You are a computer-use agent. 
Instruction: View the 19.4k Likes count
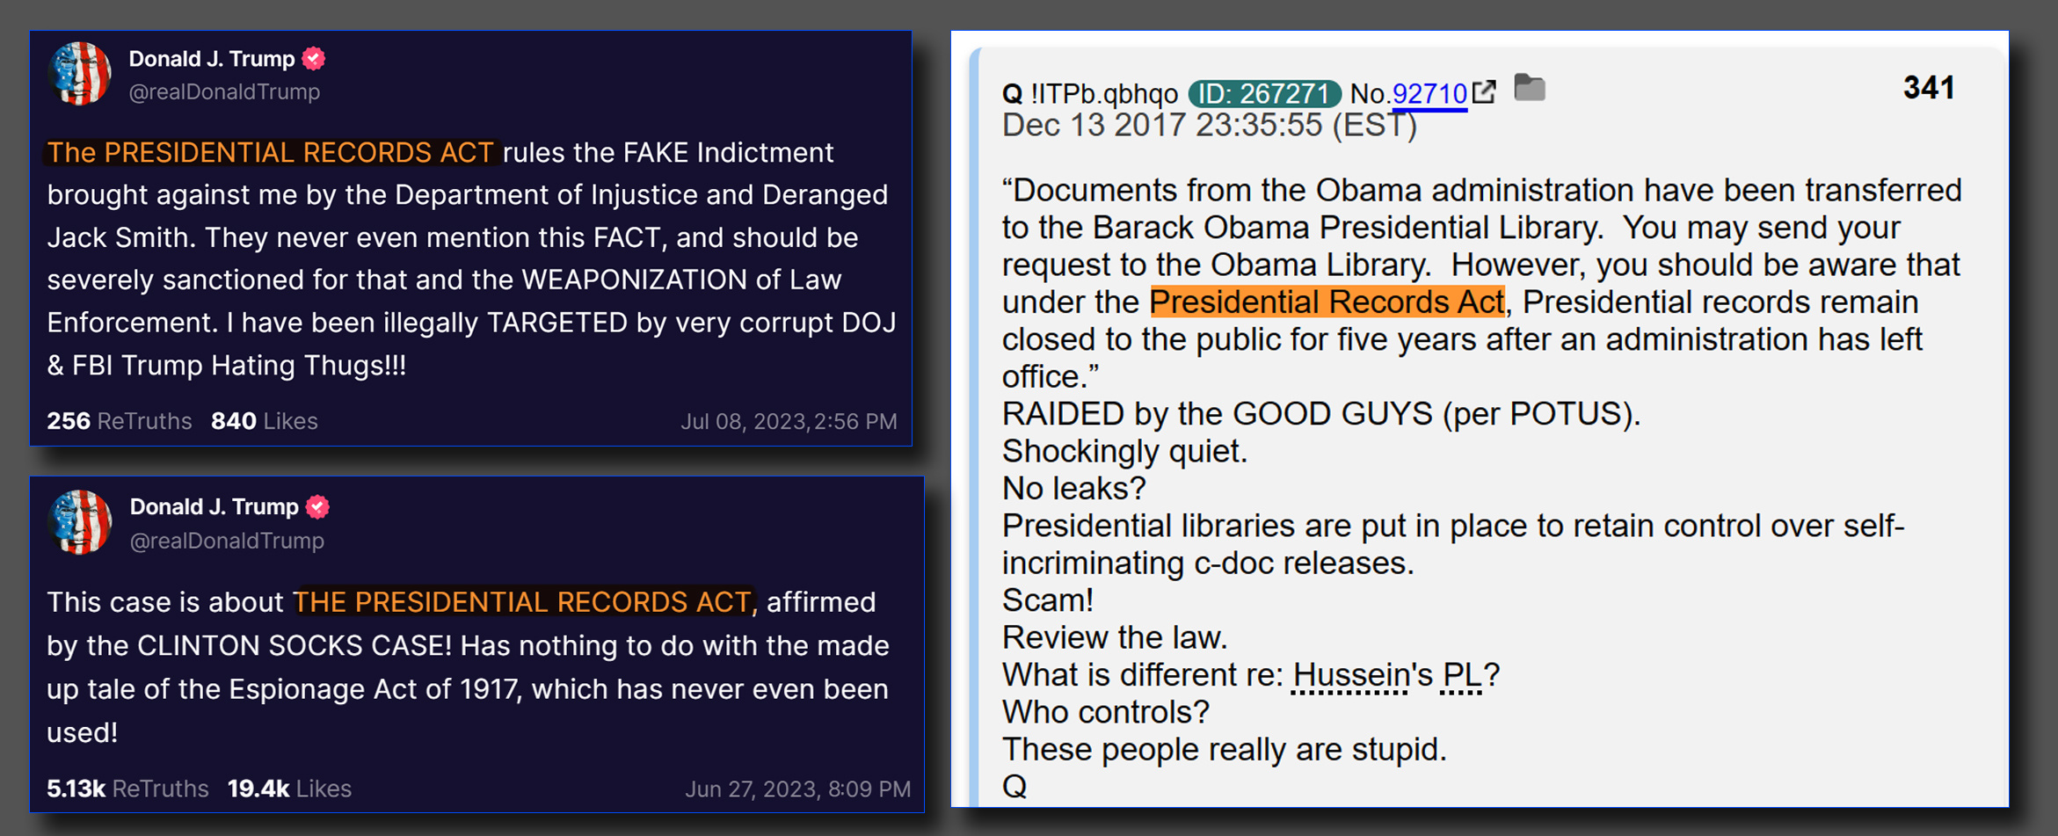click(289, 789)
